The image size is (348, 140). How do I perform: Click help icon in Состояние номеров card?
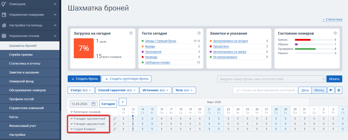[x=335, y=33]
